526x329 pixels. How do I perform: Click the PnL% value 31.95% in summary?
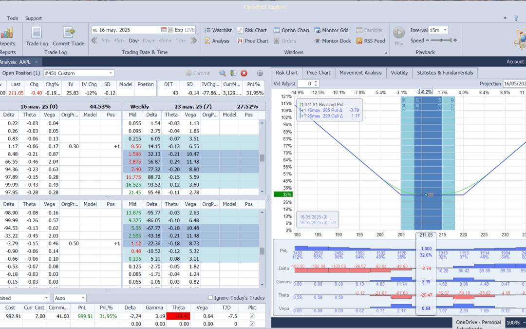[255, 93]
